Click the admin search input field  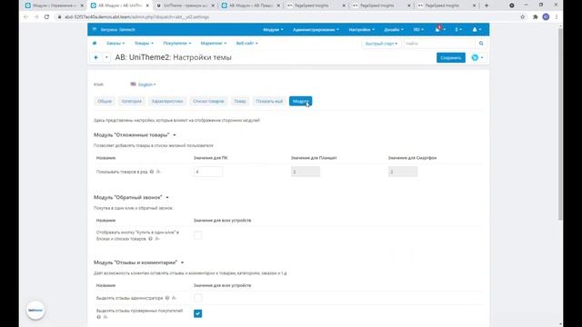pyautogui.click(x=439, y=44)
